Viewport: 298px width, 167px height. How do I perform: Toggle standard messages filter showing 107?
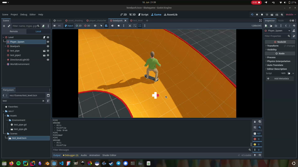tap(257, 134)
